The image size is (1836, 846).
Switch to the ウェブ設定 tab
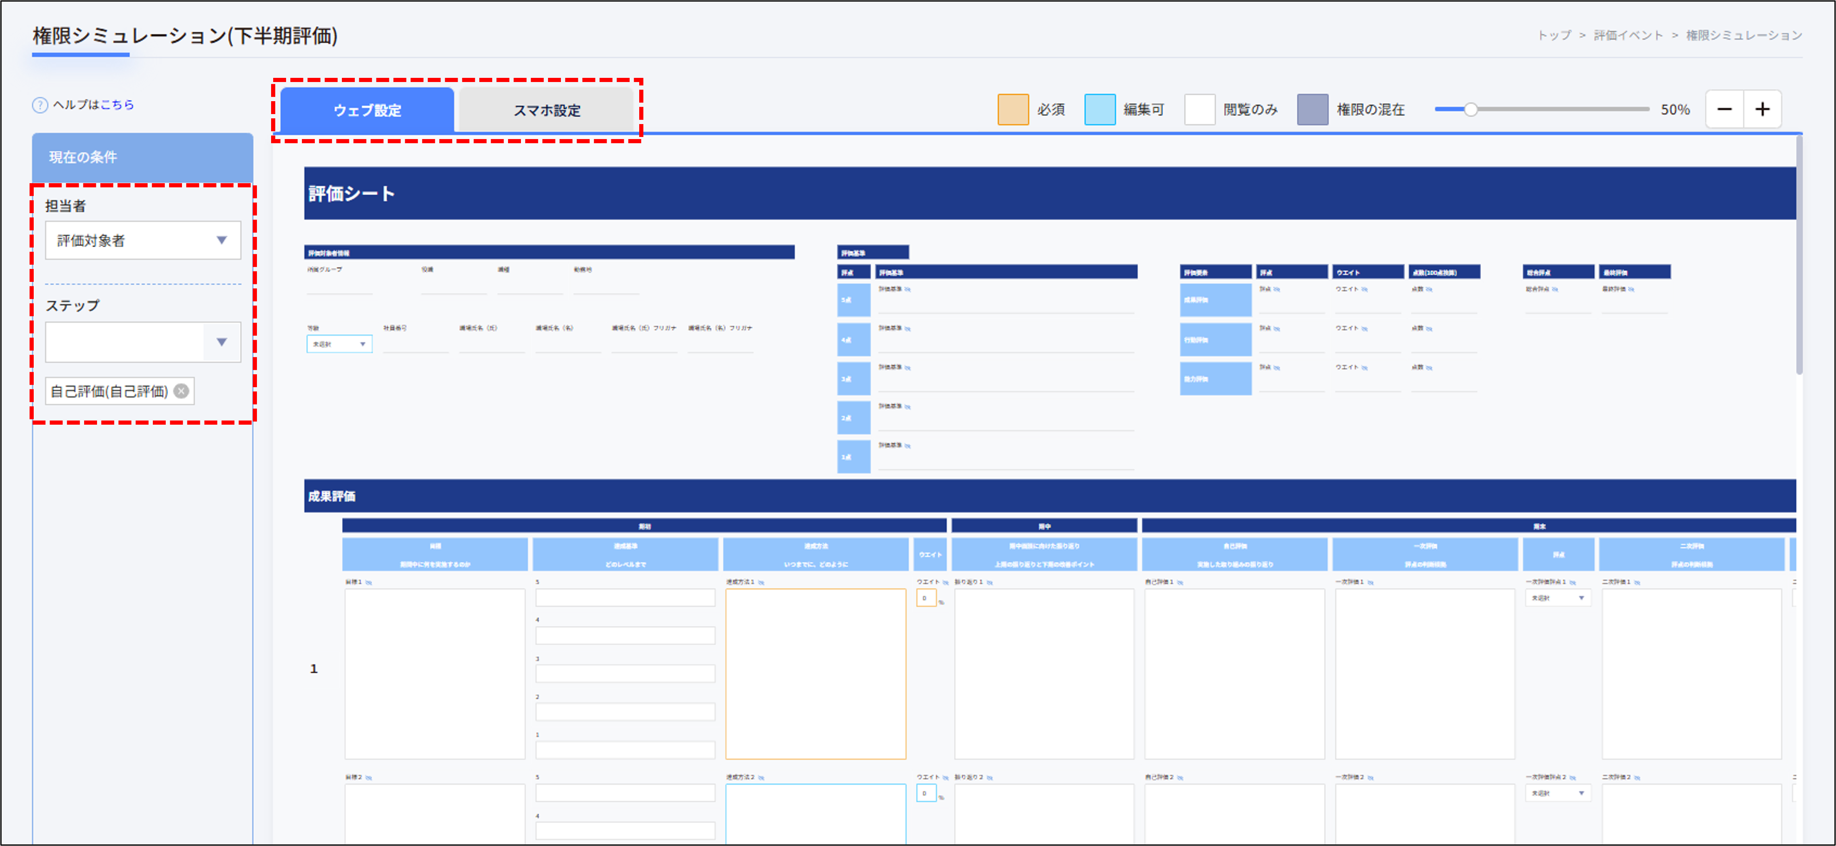[367, 110]
